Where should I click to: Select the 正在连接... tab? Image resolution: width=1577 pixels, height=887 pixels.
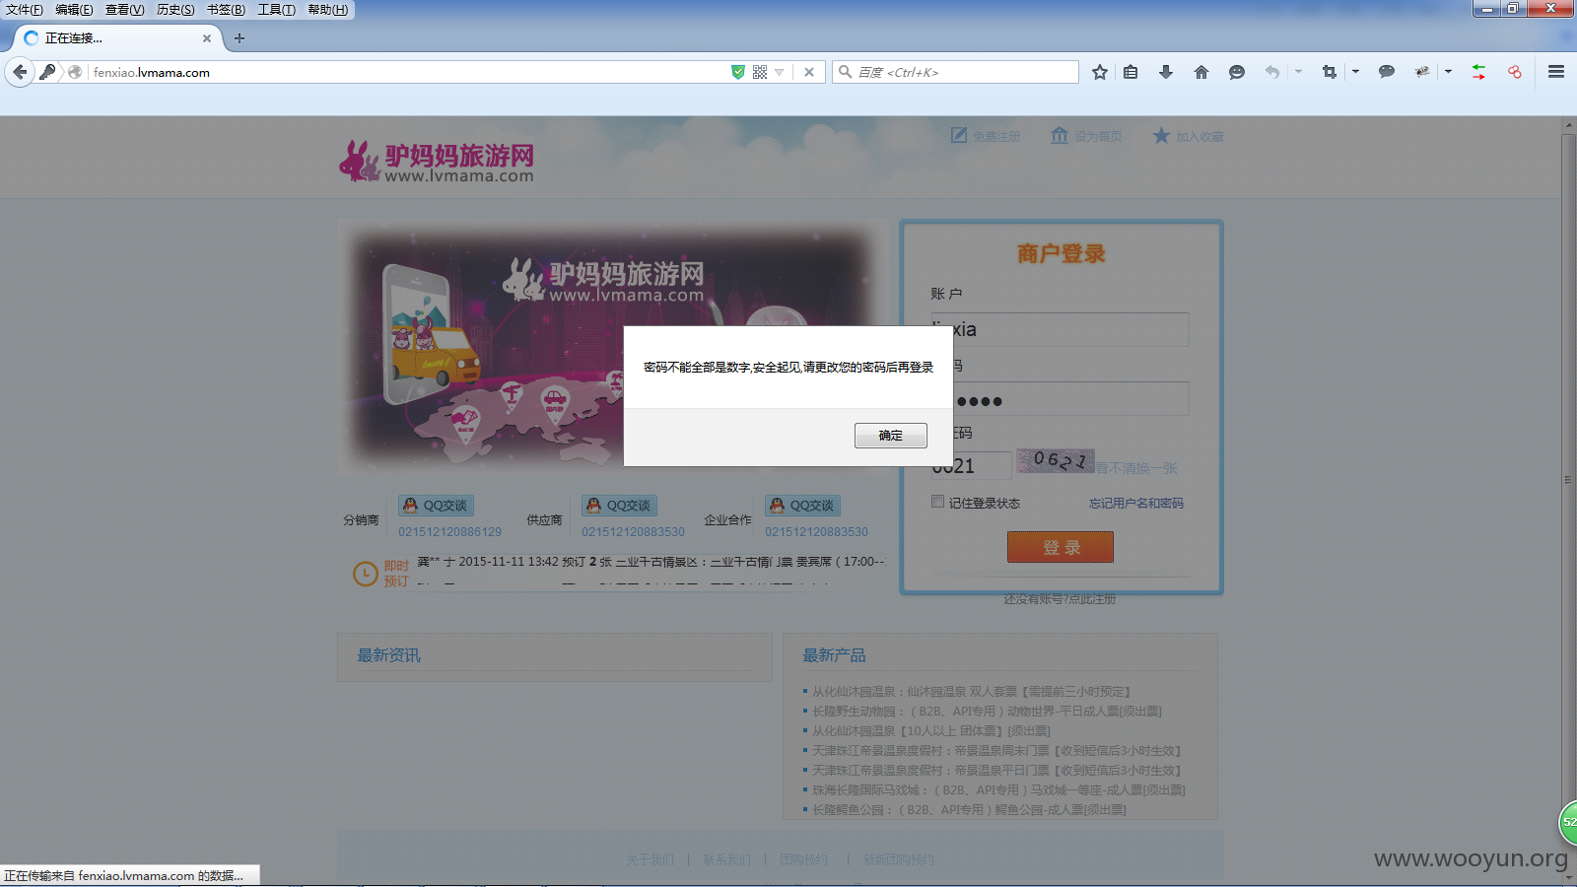[x=116, y=38]
